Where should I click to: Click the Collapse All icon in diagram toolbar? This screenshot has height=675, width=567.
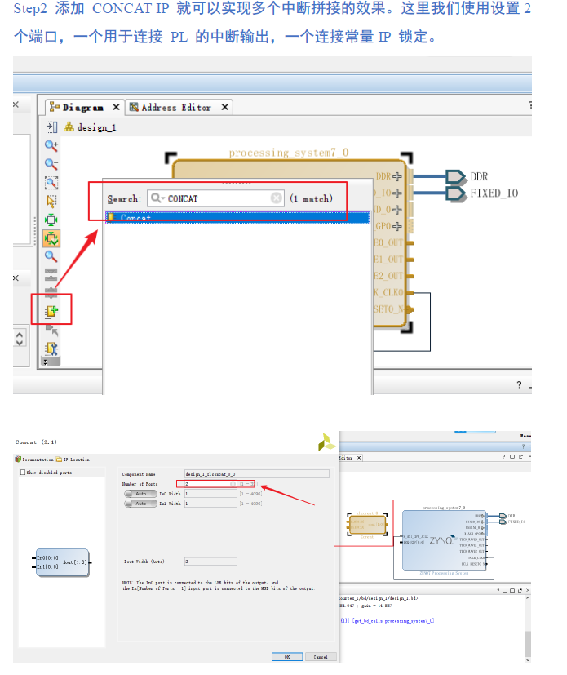(51, 274)
